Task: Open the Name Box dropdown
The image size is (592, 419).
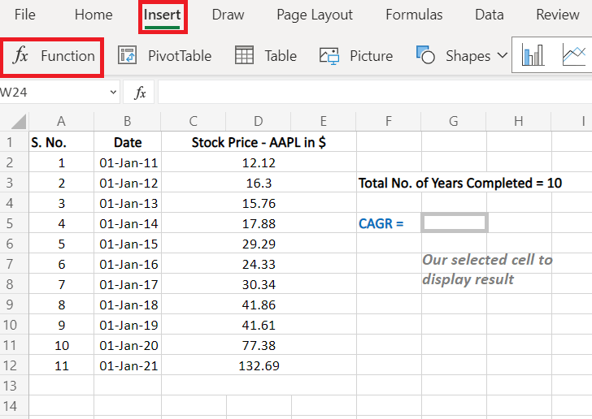Action: tap(113, 93)
